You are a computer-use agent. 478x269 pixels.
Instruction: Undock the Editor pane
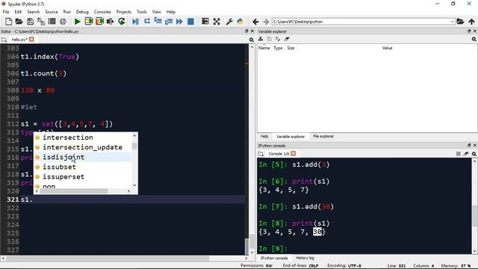point(246,31)
